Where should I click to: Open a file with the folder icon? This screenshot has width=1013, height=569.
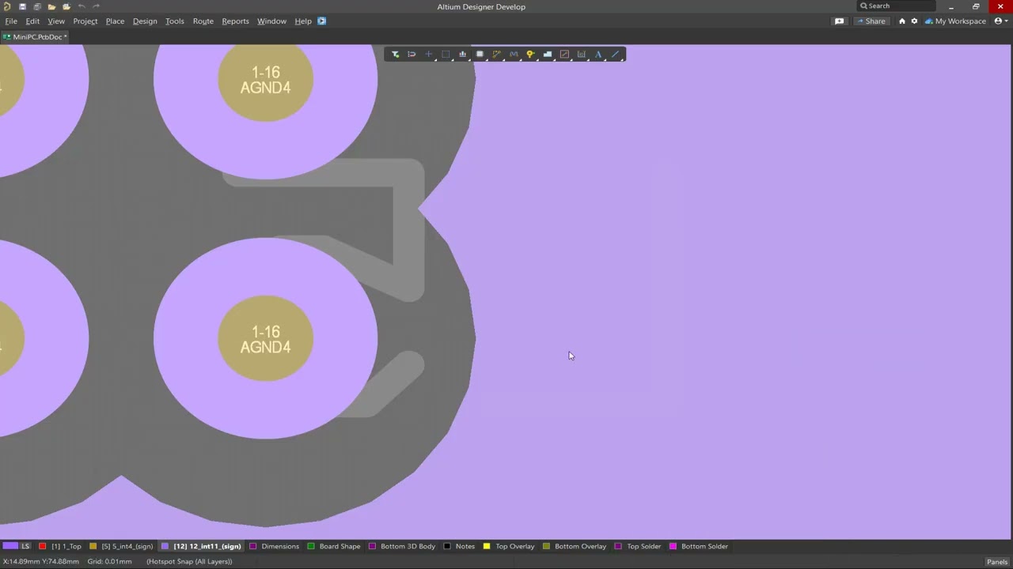click(x=51, y=6)
